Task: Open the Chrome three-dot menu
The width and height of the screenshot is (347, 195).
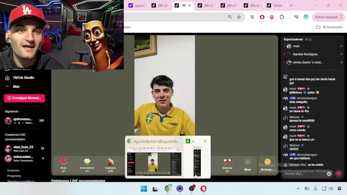Action: click(x=341, y=17)
